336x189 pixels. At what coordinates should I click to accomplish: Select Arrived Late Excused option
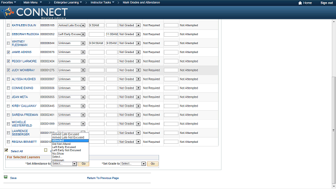point(70,134)
